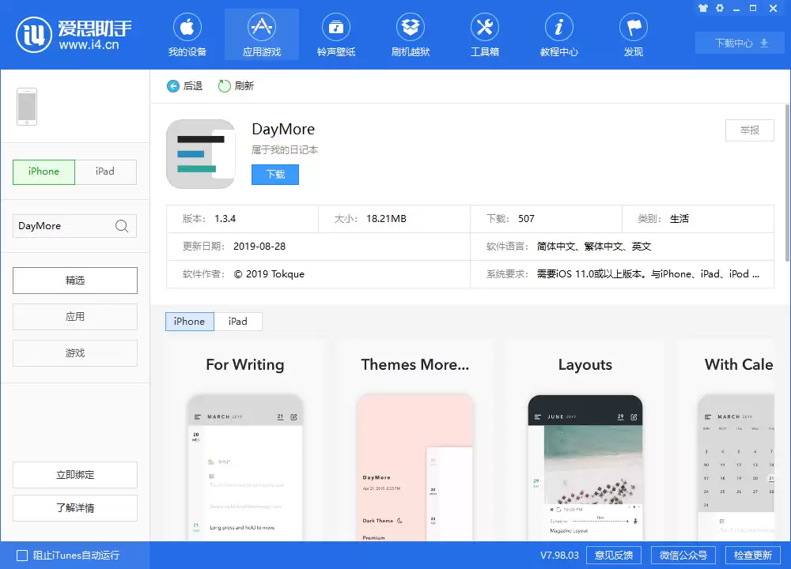The width and height of the screenshot is (791, 569).
Task: Open 教程中心 tutorial center
Action: click(x=559, y=35)
